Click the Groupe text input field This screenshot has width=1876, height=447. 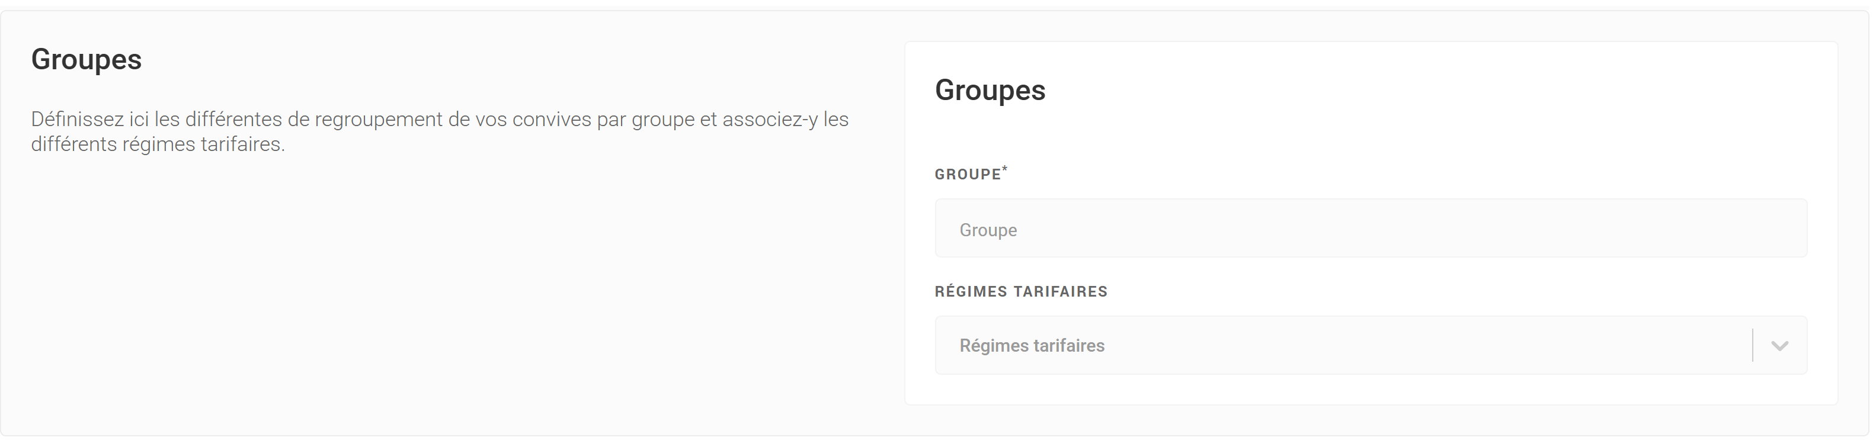pos(1369,229)
